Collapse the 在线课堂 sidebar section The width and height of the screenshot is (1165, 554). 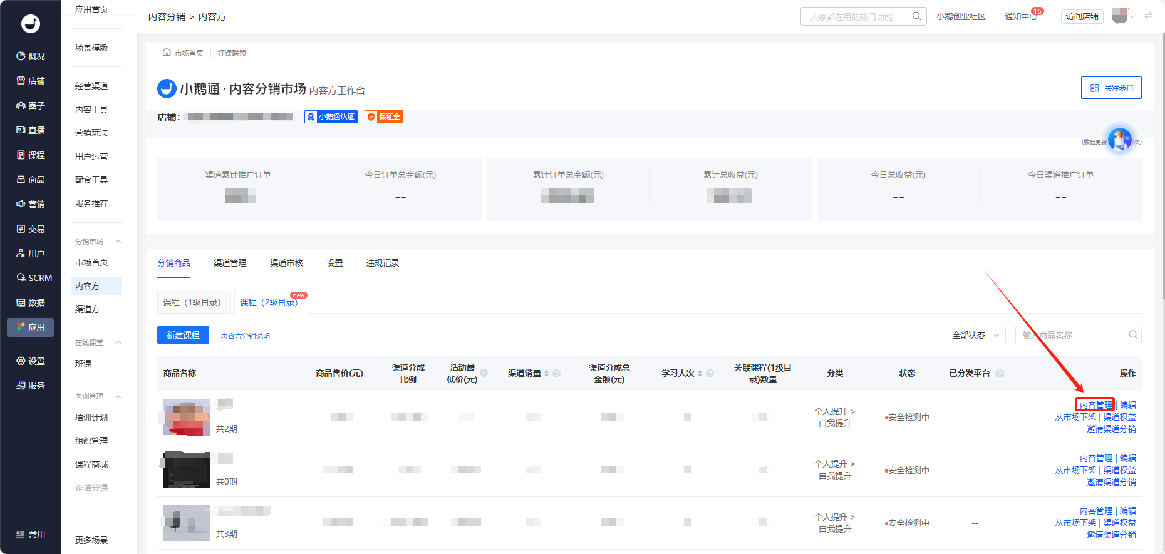point(118,342)
